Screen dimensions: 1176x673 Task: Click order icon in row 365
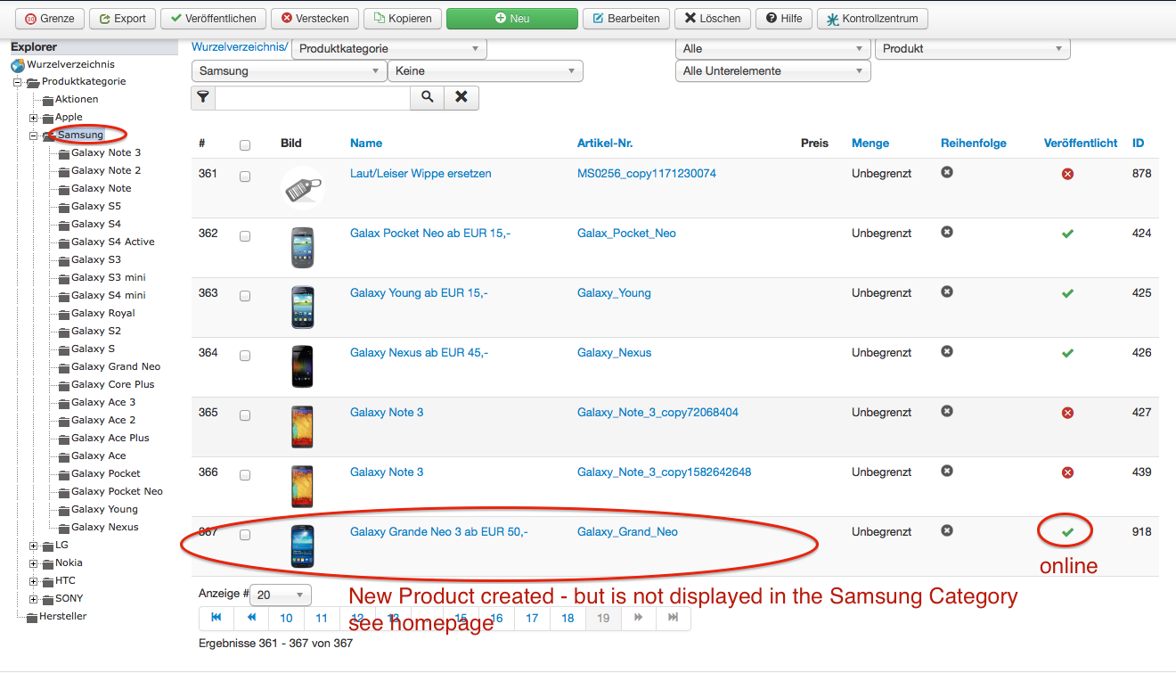pos(947,411)
